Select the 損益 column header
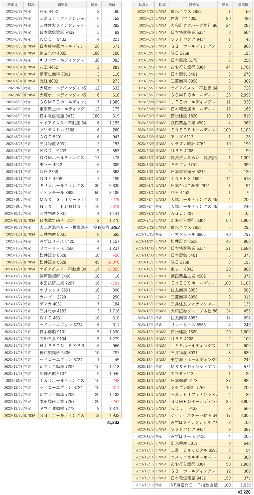The width and height of the screenshot is (254, 495). pyautogui.click(x=111, y=4)
